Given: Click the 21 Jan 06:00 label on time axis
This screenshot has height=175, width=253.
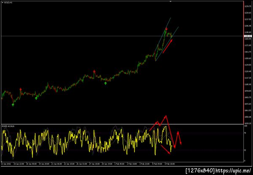Looking at the screenshot, I should coord(57,164).
